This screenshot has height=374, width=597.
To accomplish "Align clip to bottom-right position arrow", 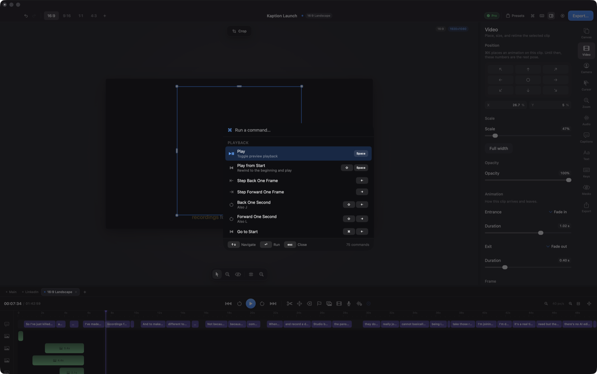I will point(555,90).
